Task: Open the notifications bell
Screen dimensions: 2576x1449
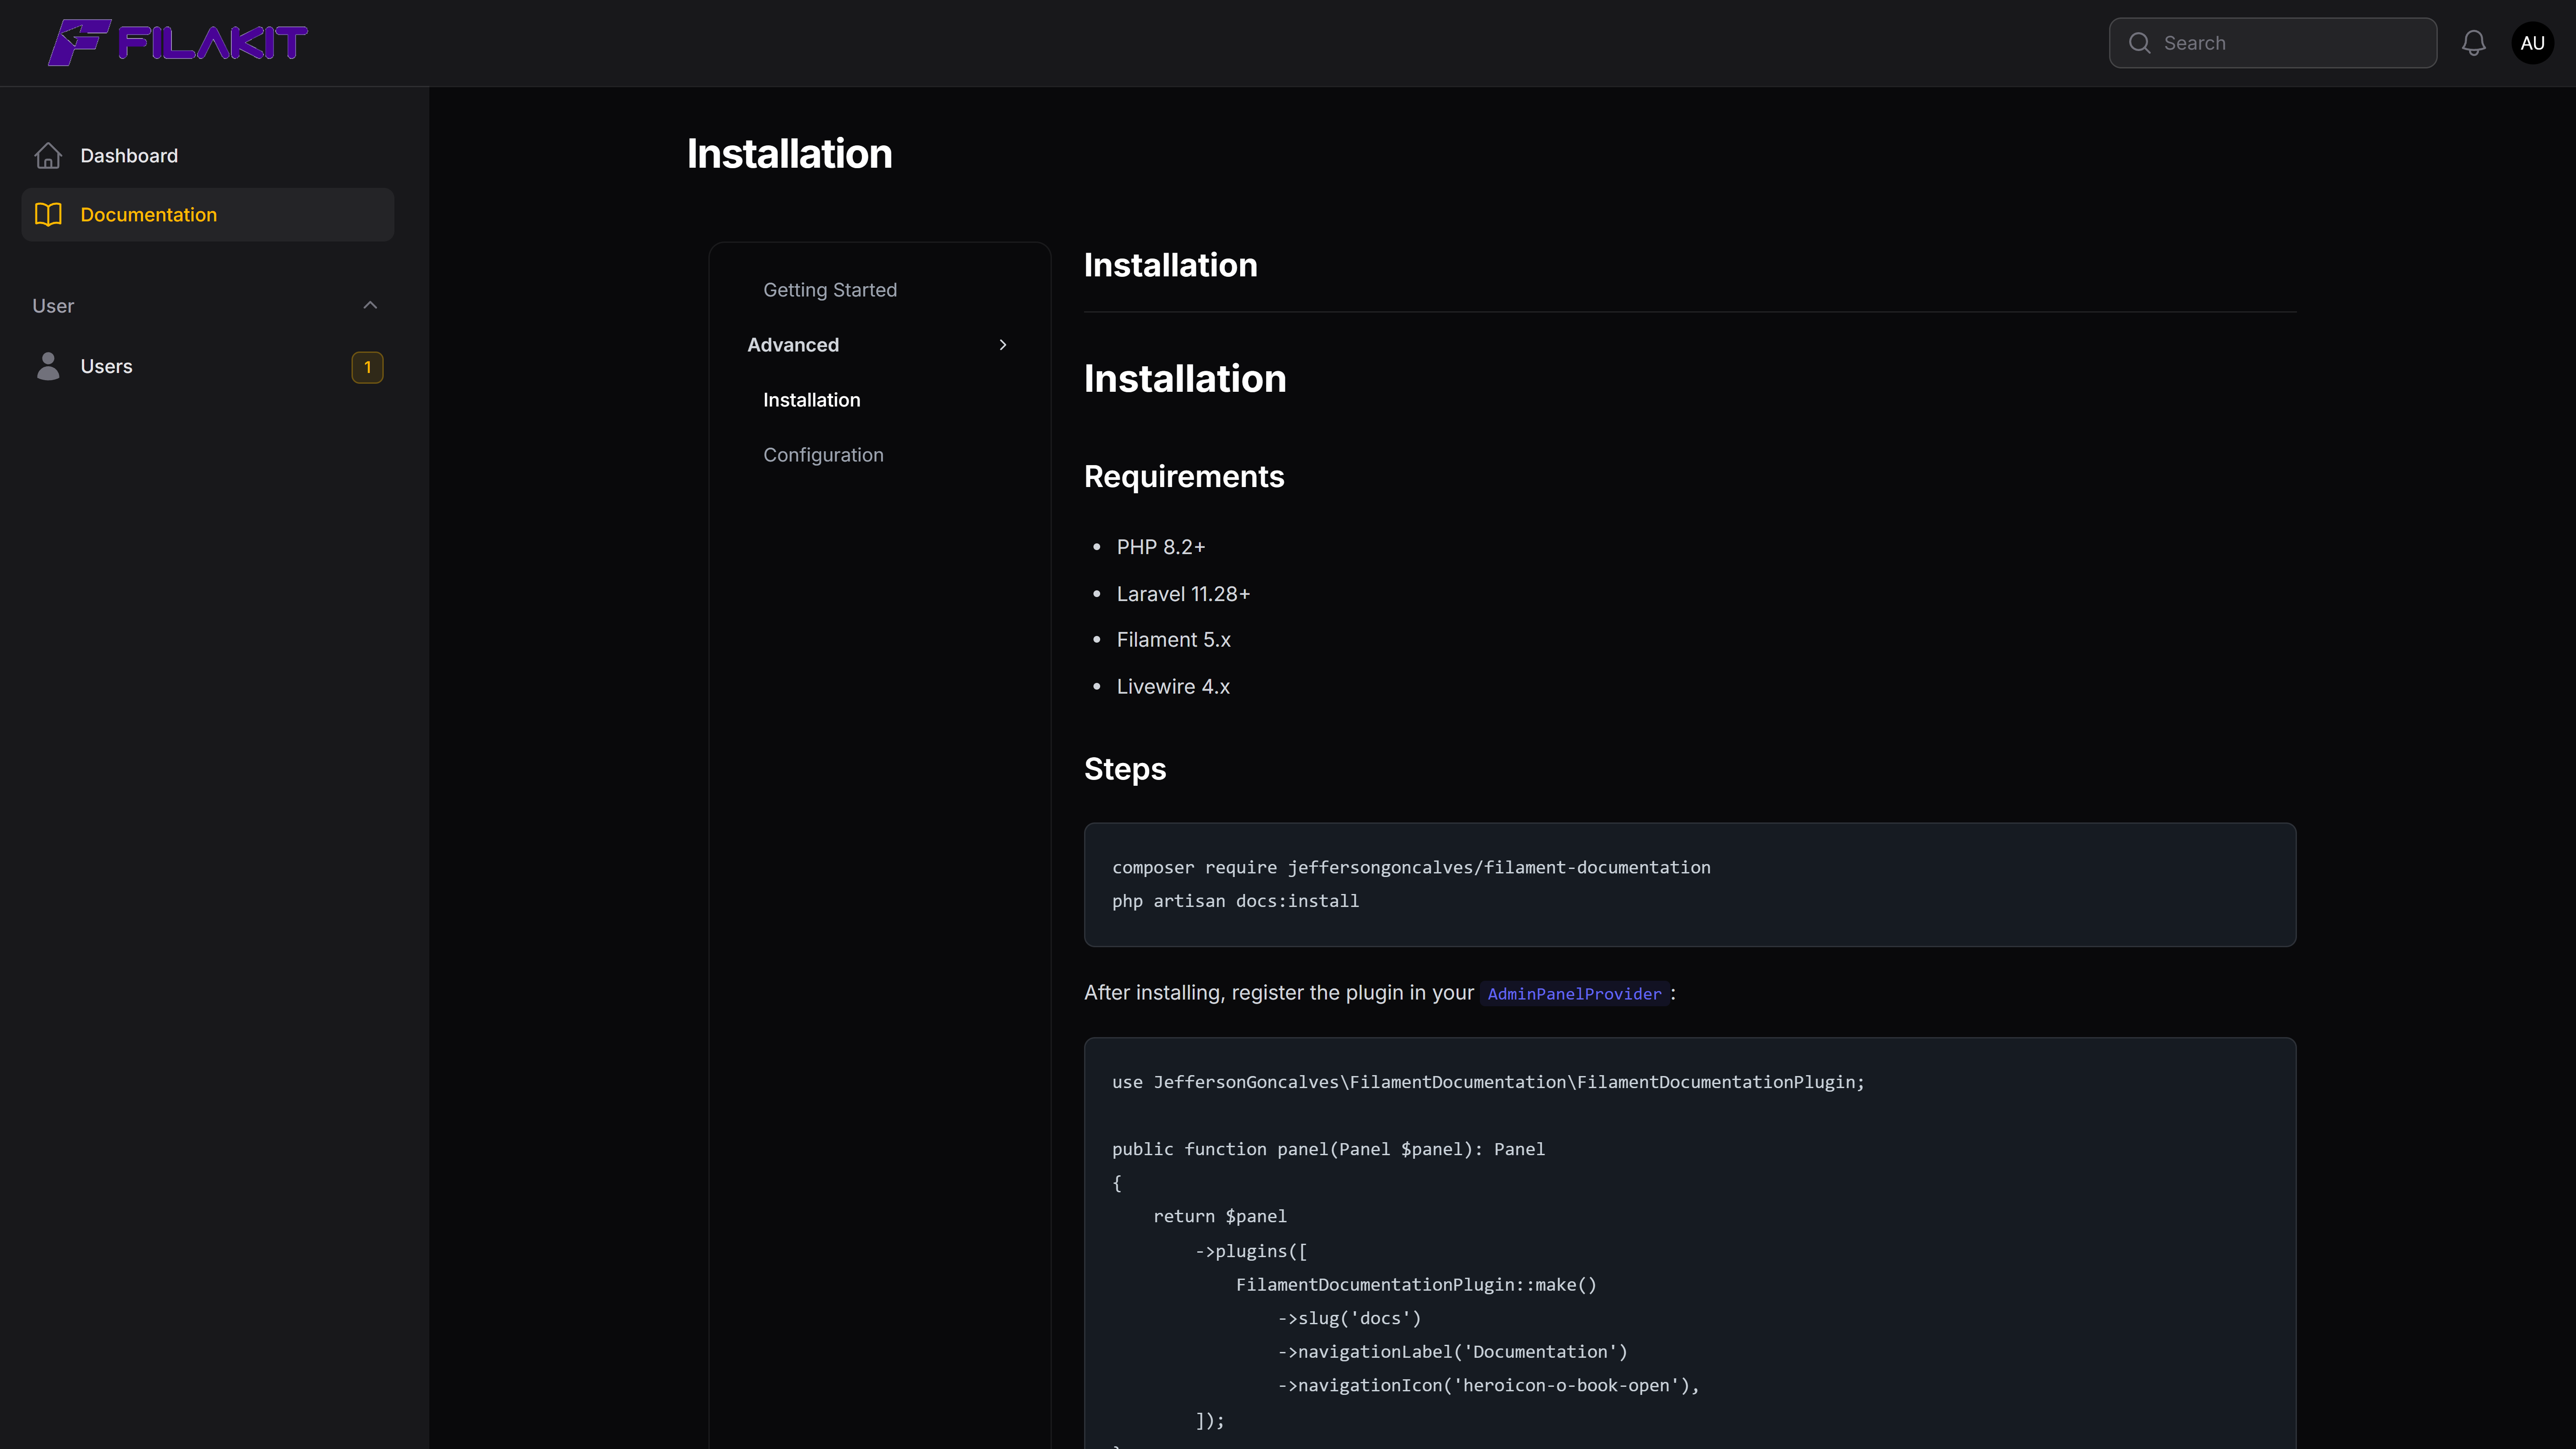Action: click(2473, 43)
